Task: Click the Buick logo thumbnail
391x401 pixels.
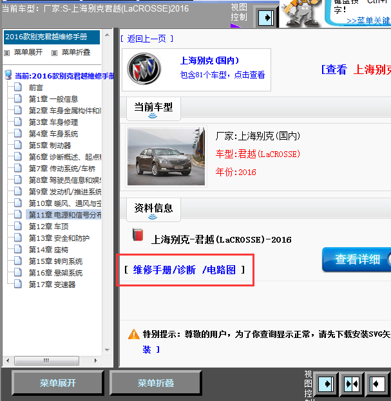Action: [x=144, y=69]
